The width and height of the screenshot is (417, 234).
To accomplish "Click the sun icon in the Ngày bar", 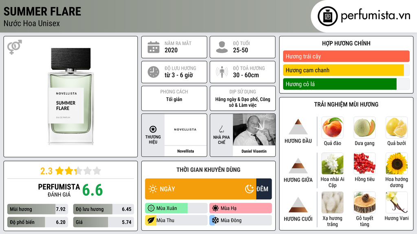I will pos(153,189).
